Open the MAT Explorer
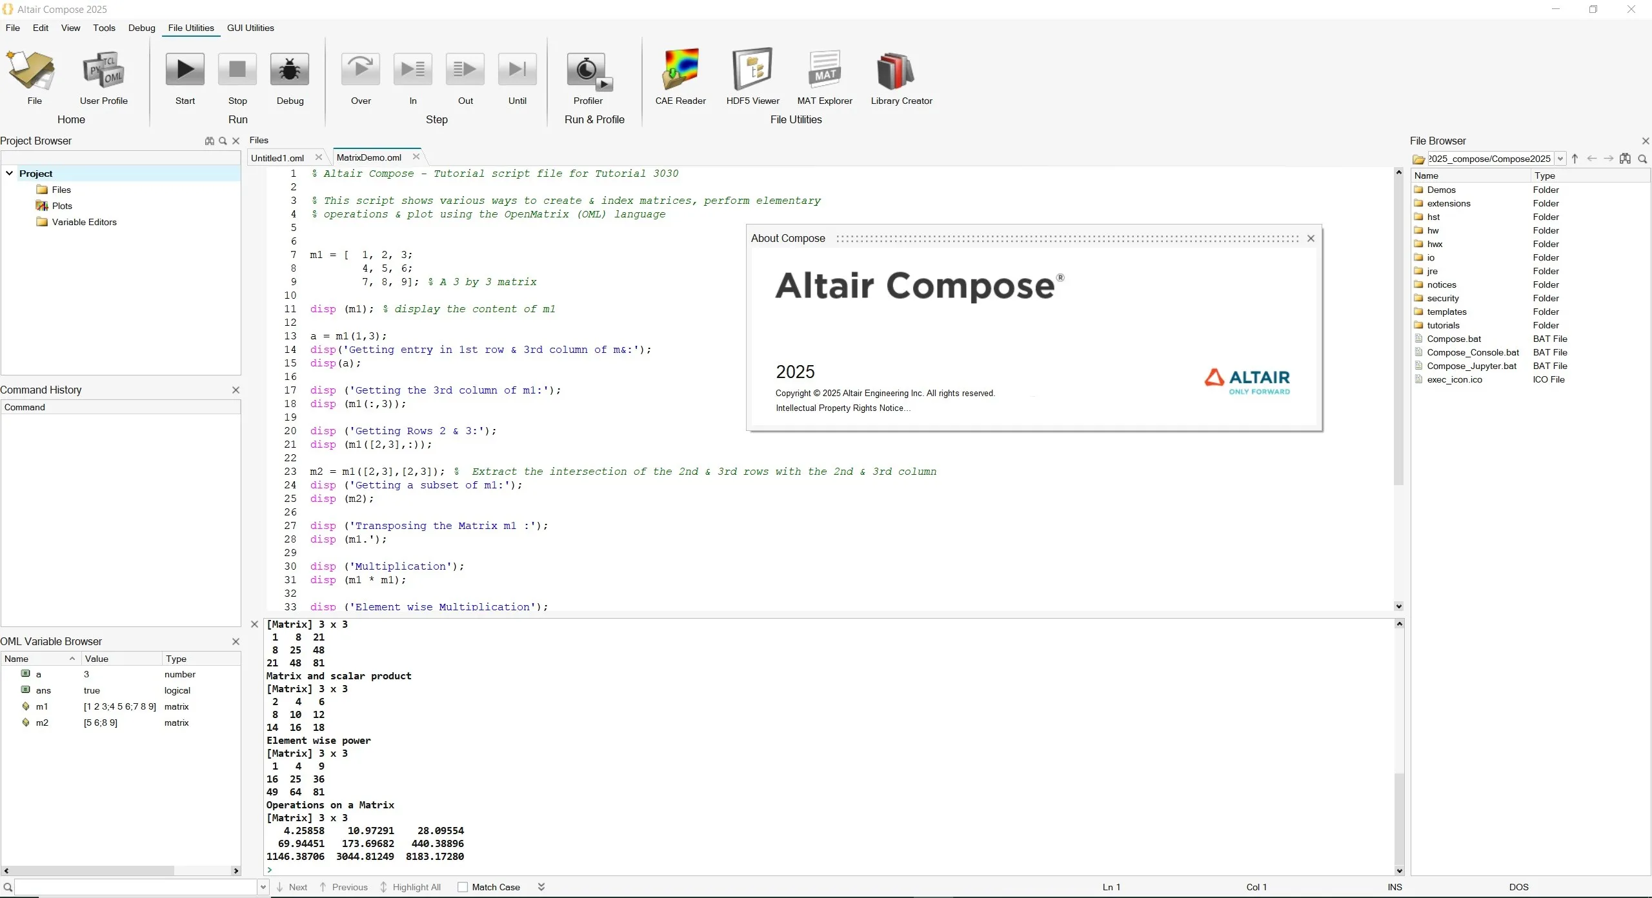The height and width of the screenshot is (898, 1652). point(825,70)
